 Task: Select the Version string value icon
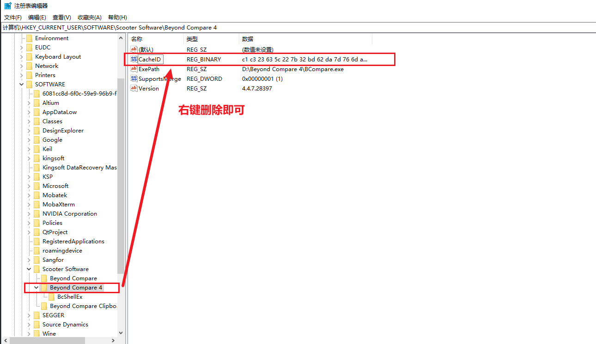tap(134, 88)
